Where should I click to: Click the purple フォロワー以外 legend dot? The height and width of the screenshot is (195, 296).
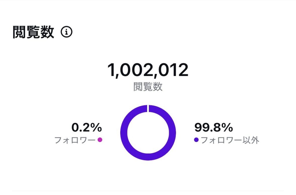196,140
